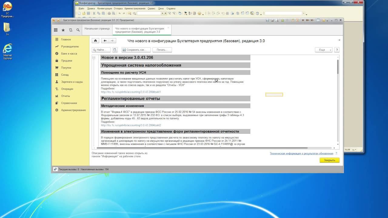Open the Справочники books icon
The image size is (388, 218).
[x=57, y=103]
